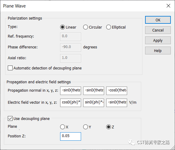Open Help for Plane Wave

pos(158,51)
